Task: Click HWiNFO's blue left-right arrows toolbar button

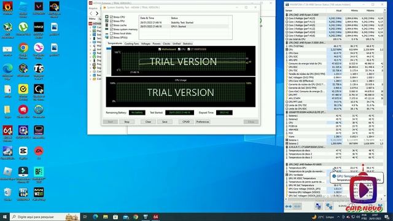Action: (x=289, y=206)
